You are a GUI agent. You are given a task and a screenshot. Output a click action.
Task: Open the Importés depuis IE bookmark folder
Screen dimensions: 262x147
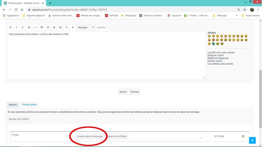[34, 16]
